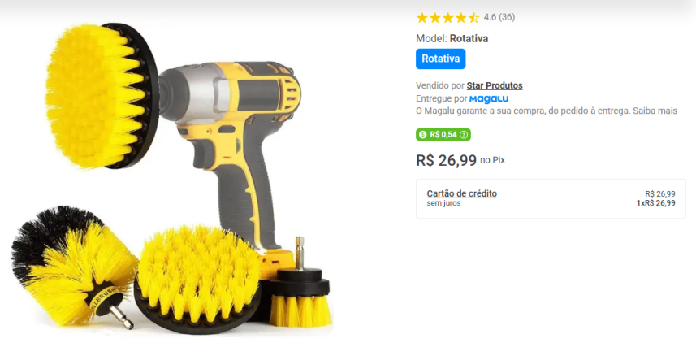Click the half-filled fifth rating star
The image size is (696, 356).
(473, 18)
